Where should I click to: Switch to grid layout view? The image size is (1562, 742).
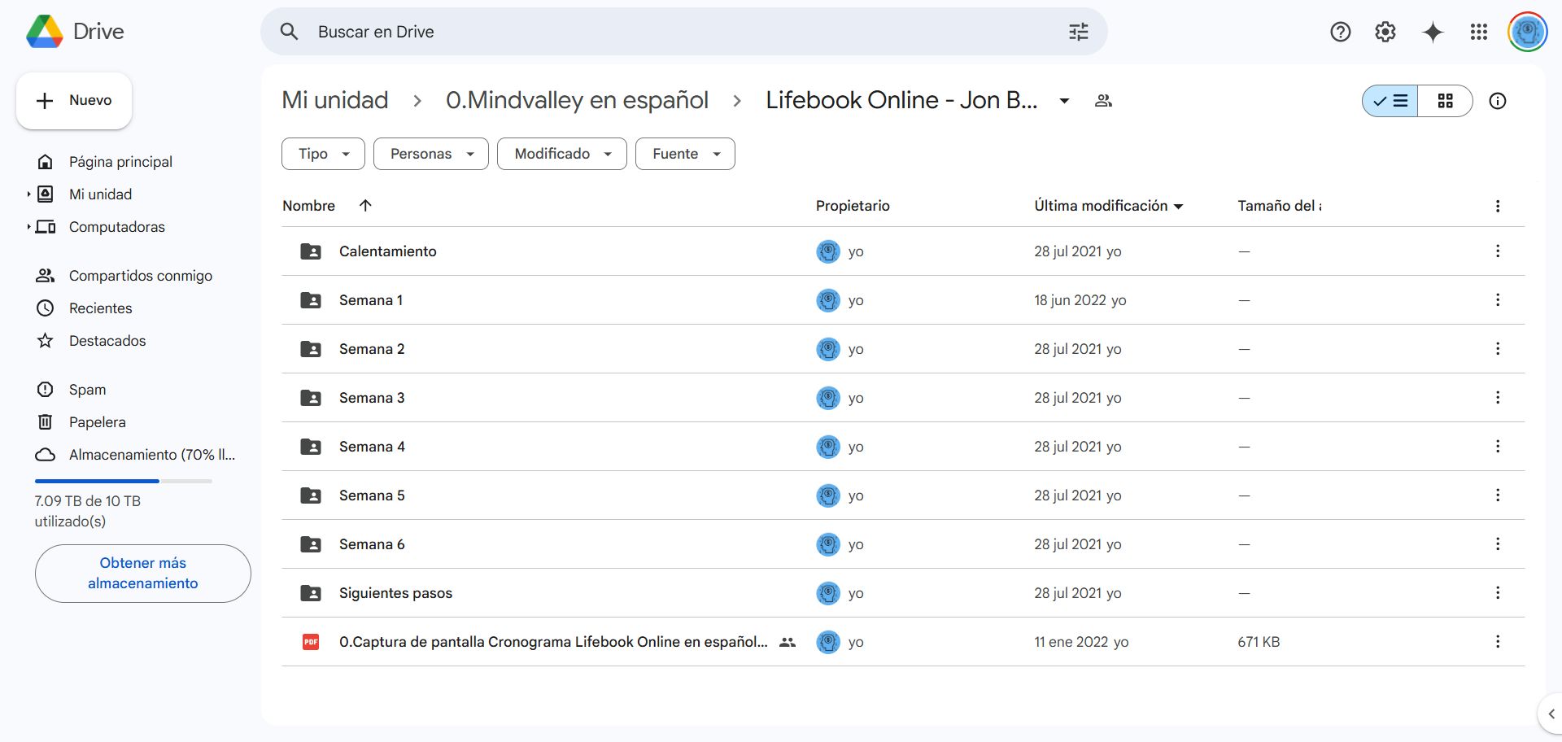[x=1445, y=101]
